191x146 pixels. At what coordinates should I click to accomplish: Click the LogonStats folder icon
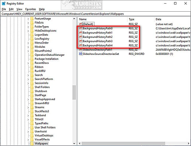point(32,35)
